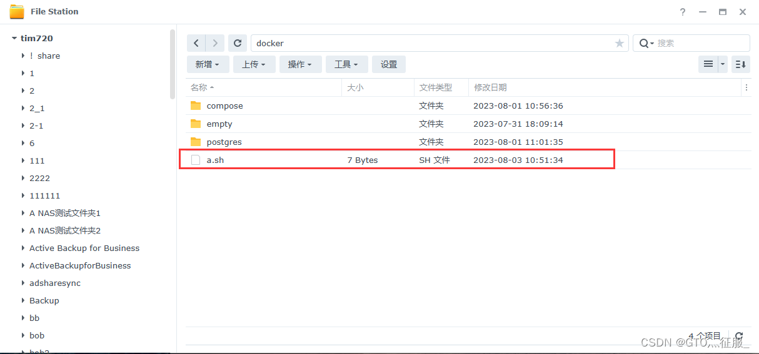
Task: Open File Station help question mark
Action: 683,12
